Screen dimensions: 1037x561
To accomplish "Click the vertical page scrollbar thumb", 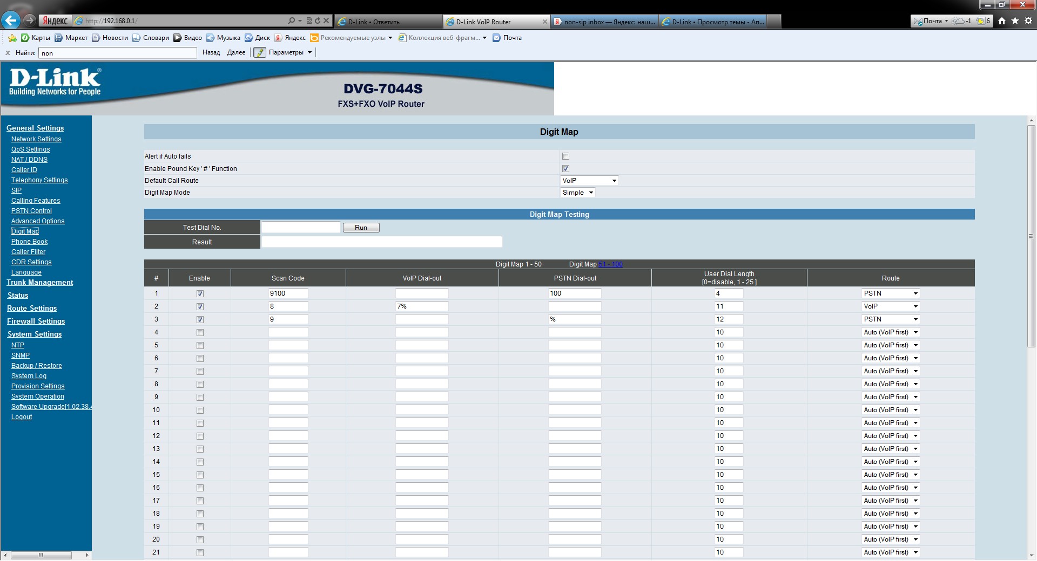I will (1031, 236).
